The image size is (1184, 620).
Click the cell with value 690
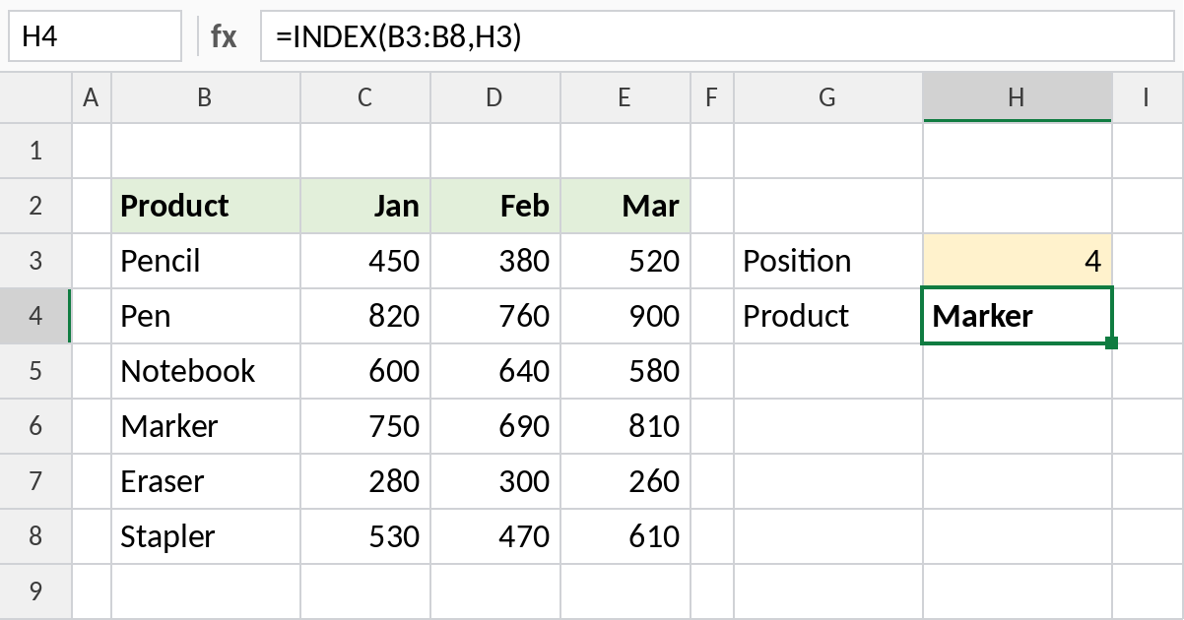495,426
